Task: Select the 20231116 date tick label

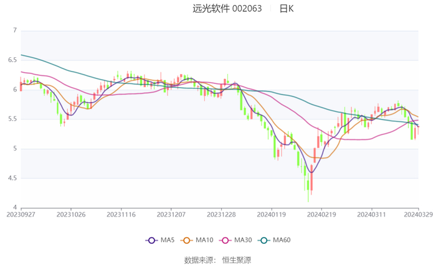Action: (x=121, y=213)
